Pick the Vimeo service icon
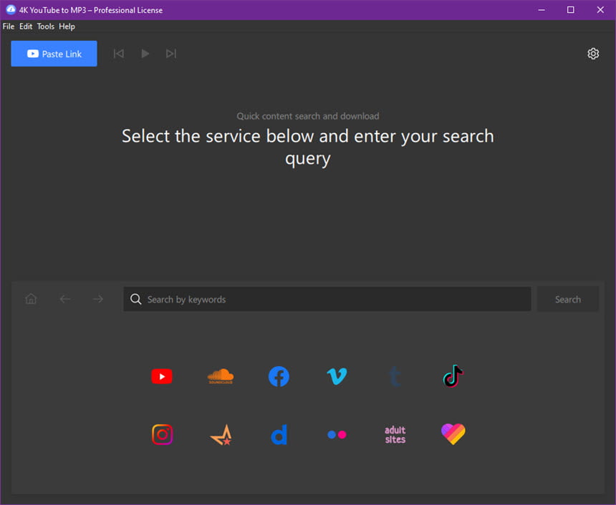 tap(337, 376)
